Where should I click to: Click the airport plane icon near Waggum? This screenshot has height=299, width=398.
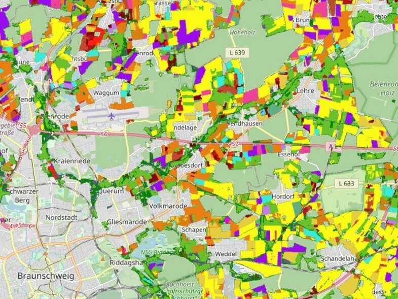coord(112,116)
